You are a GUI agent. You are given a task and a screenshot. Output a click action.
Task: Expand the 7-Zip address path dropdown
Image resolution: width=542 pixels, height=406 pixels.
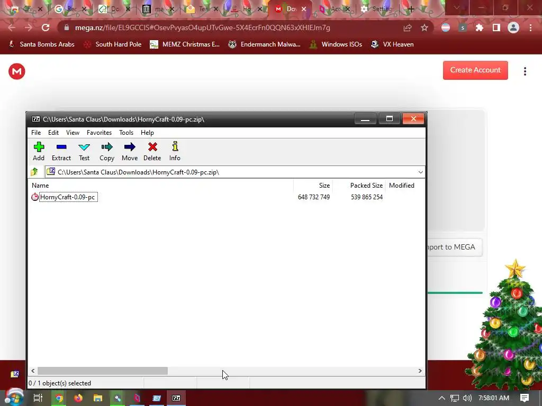420,172
